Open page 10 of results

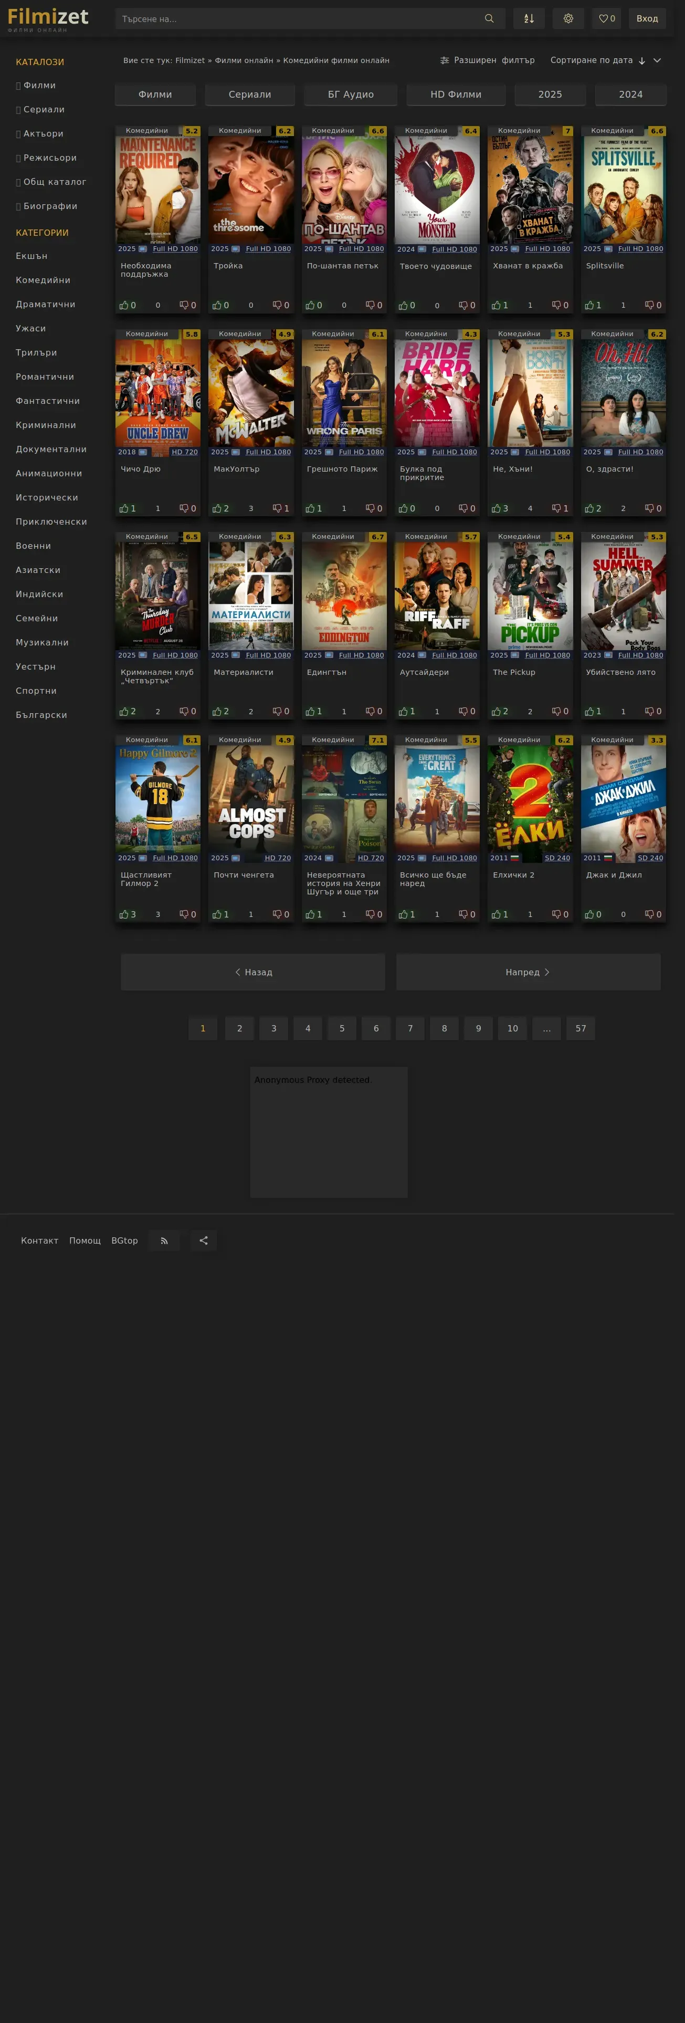(512, 1029)
